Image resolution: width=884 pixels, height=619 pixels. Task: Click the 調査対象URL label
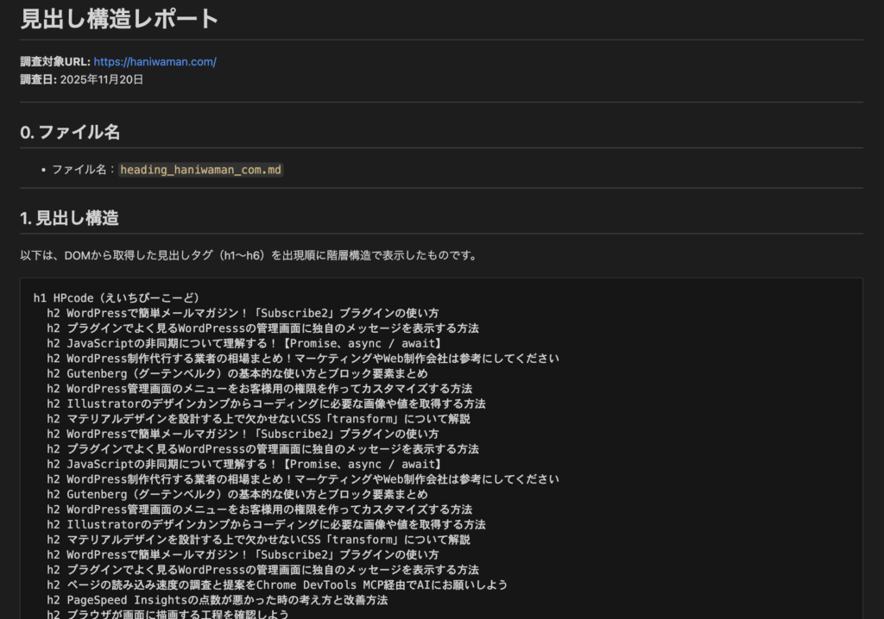[x=54, y=62]
